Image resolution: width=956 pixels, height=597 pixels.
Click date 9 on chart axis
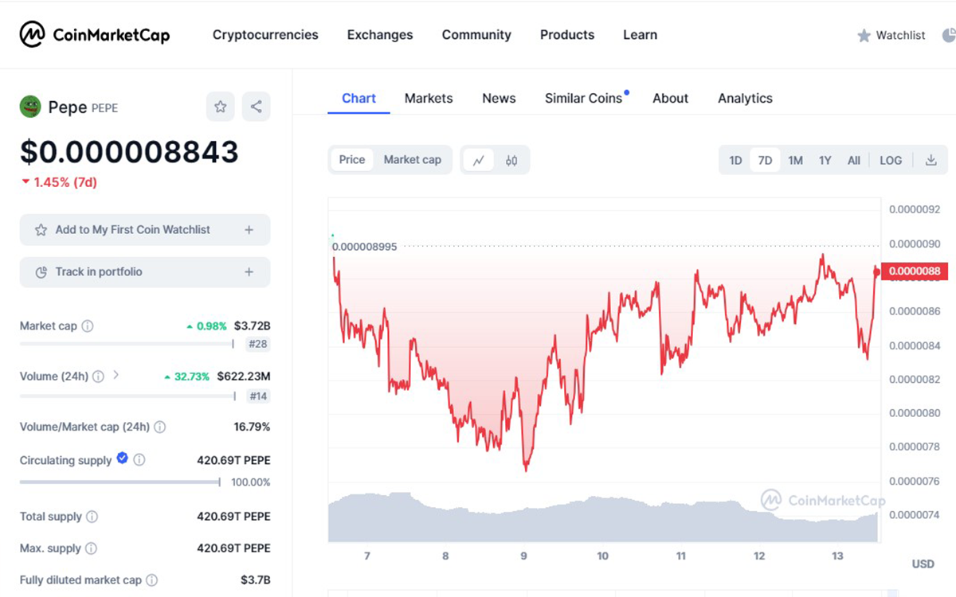coord(523,556)
